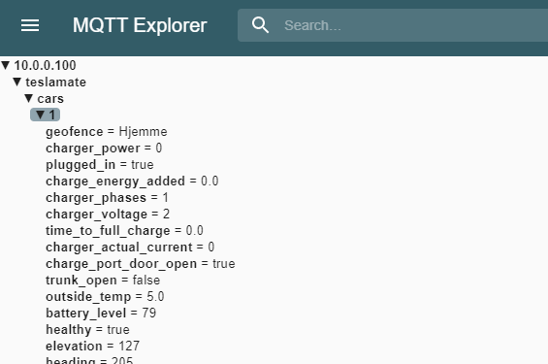Select the outside_temp topic
The height and width of the screenshot is (364, 548).
pos(105,296)
